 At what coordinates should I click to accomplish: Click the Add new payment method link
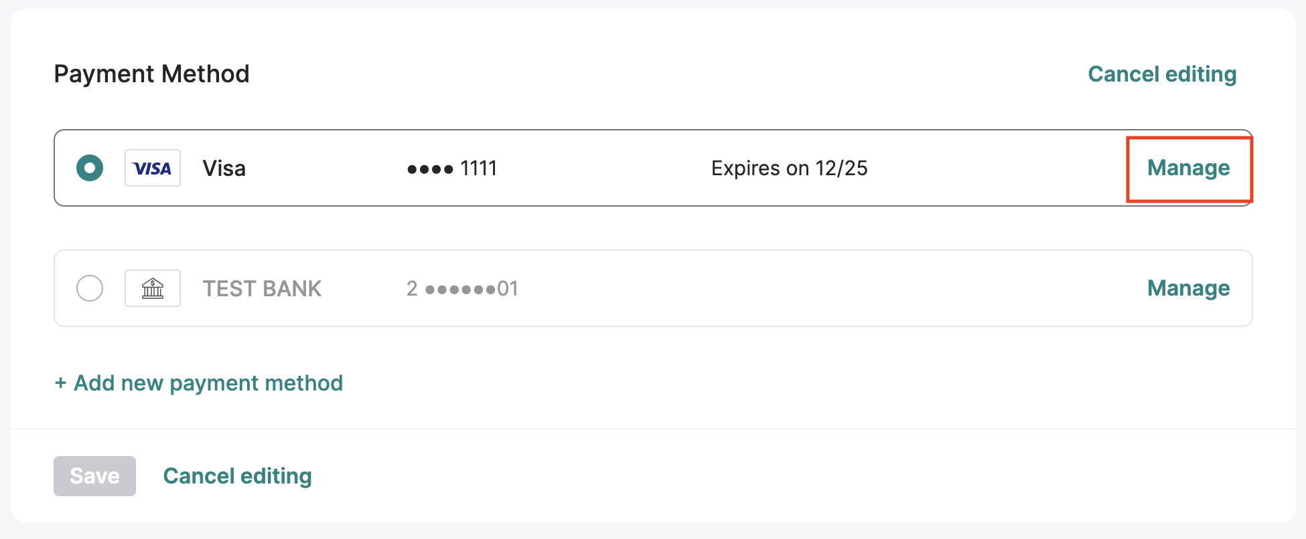tap(208, 383)
